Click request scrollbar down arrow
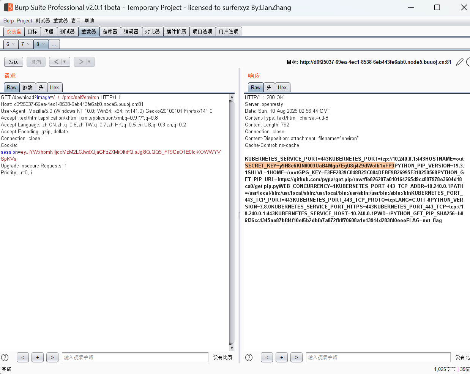Image resolution: width=470 pixels, height=374 pixels. tap(232, 348)
